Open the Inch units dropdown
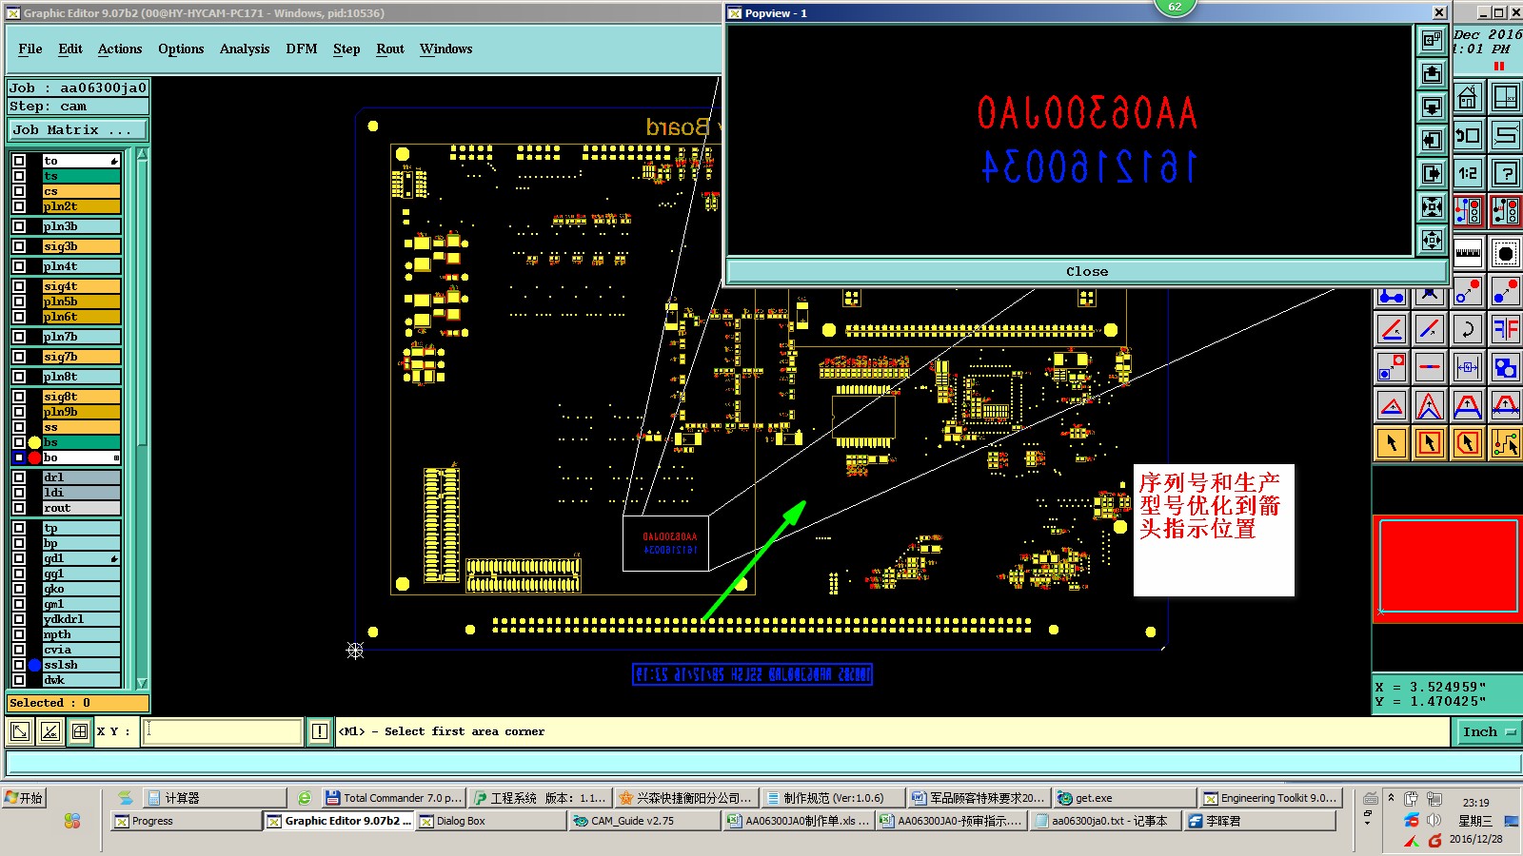 point(1487,731)
